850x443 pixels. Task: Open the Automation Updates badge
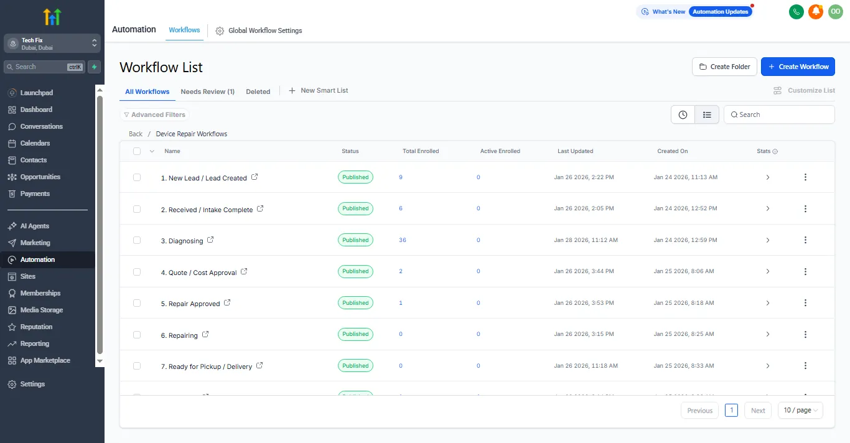(721, 12)
